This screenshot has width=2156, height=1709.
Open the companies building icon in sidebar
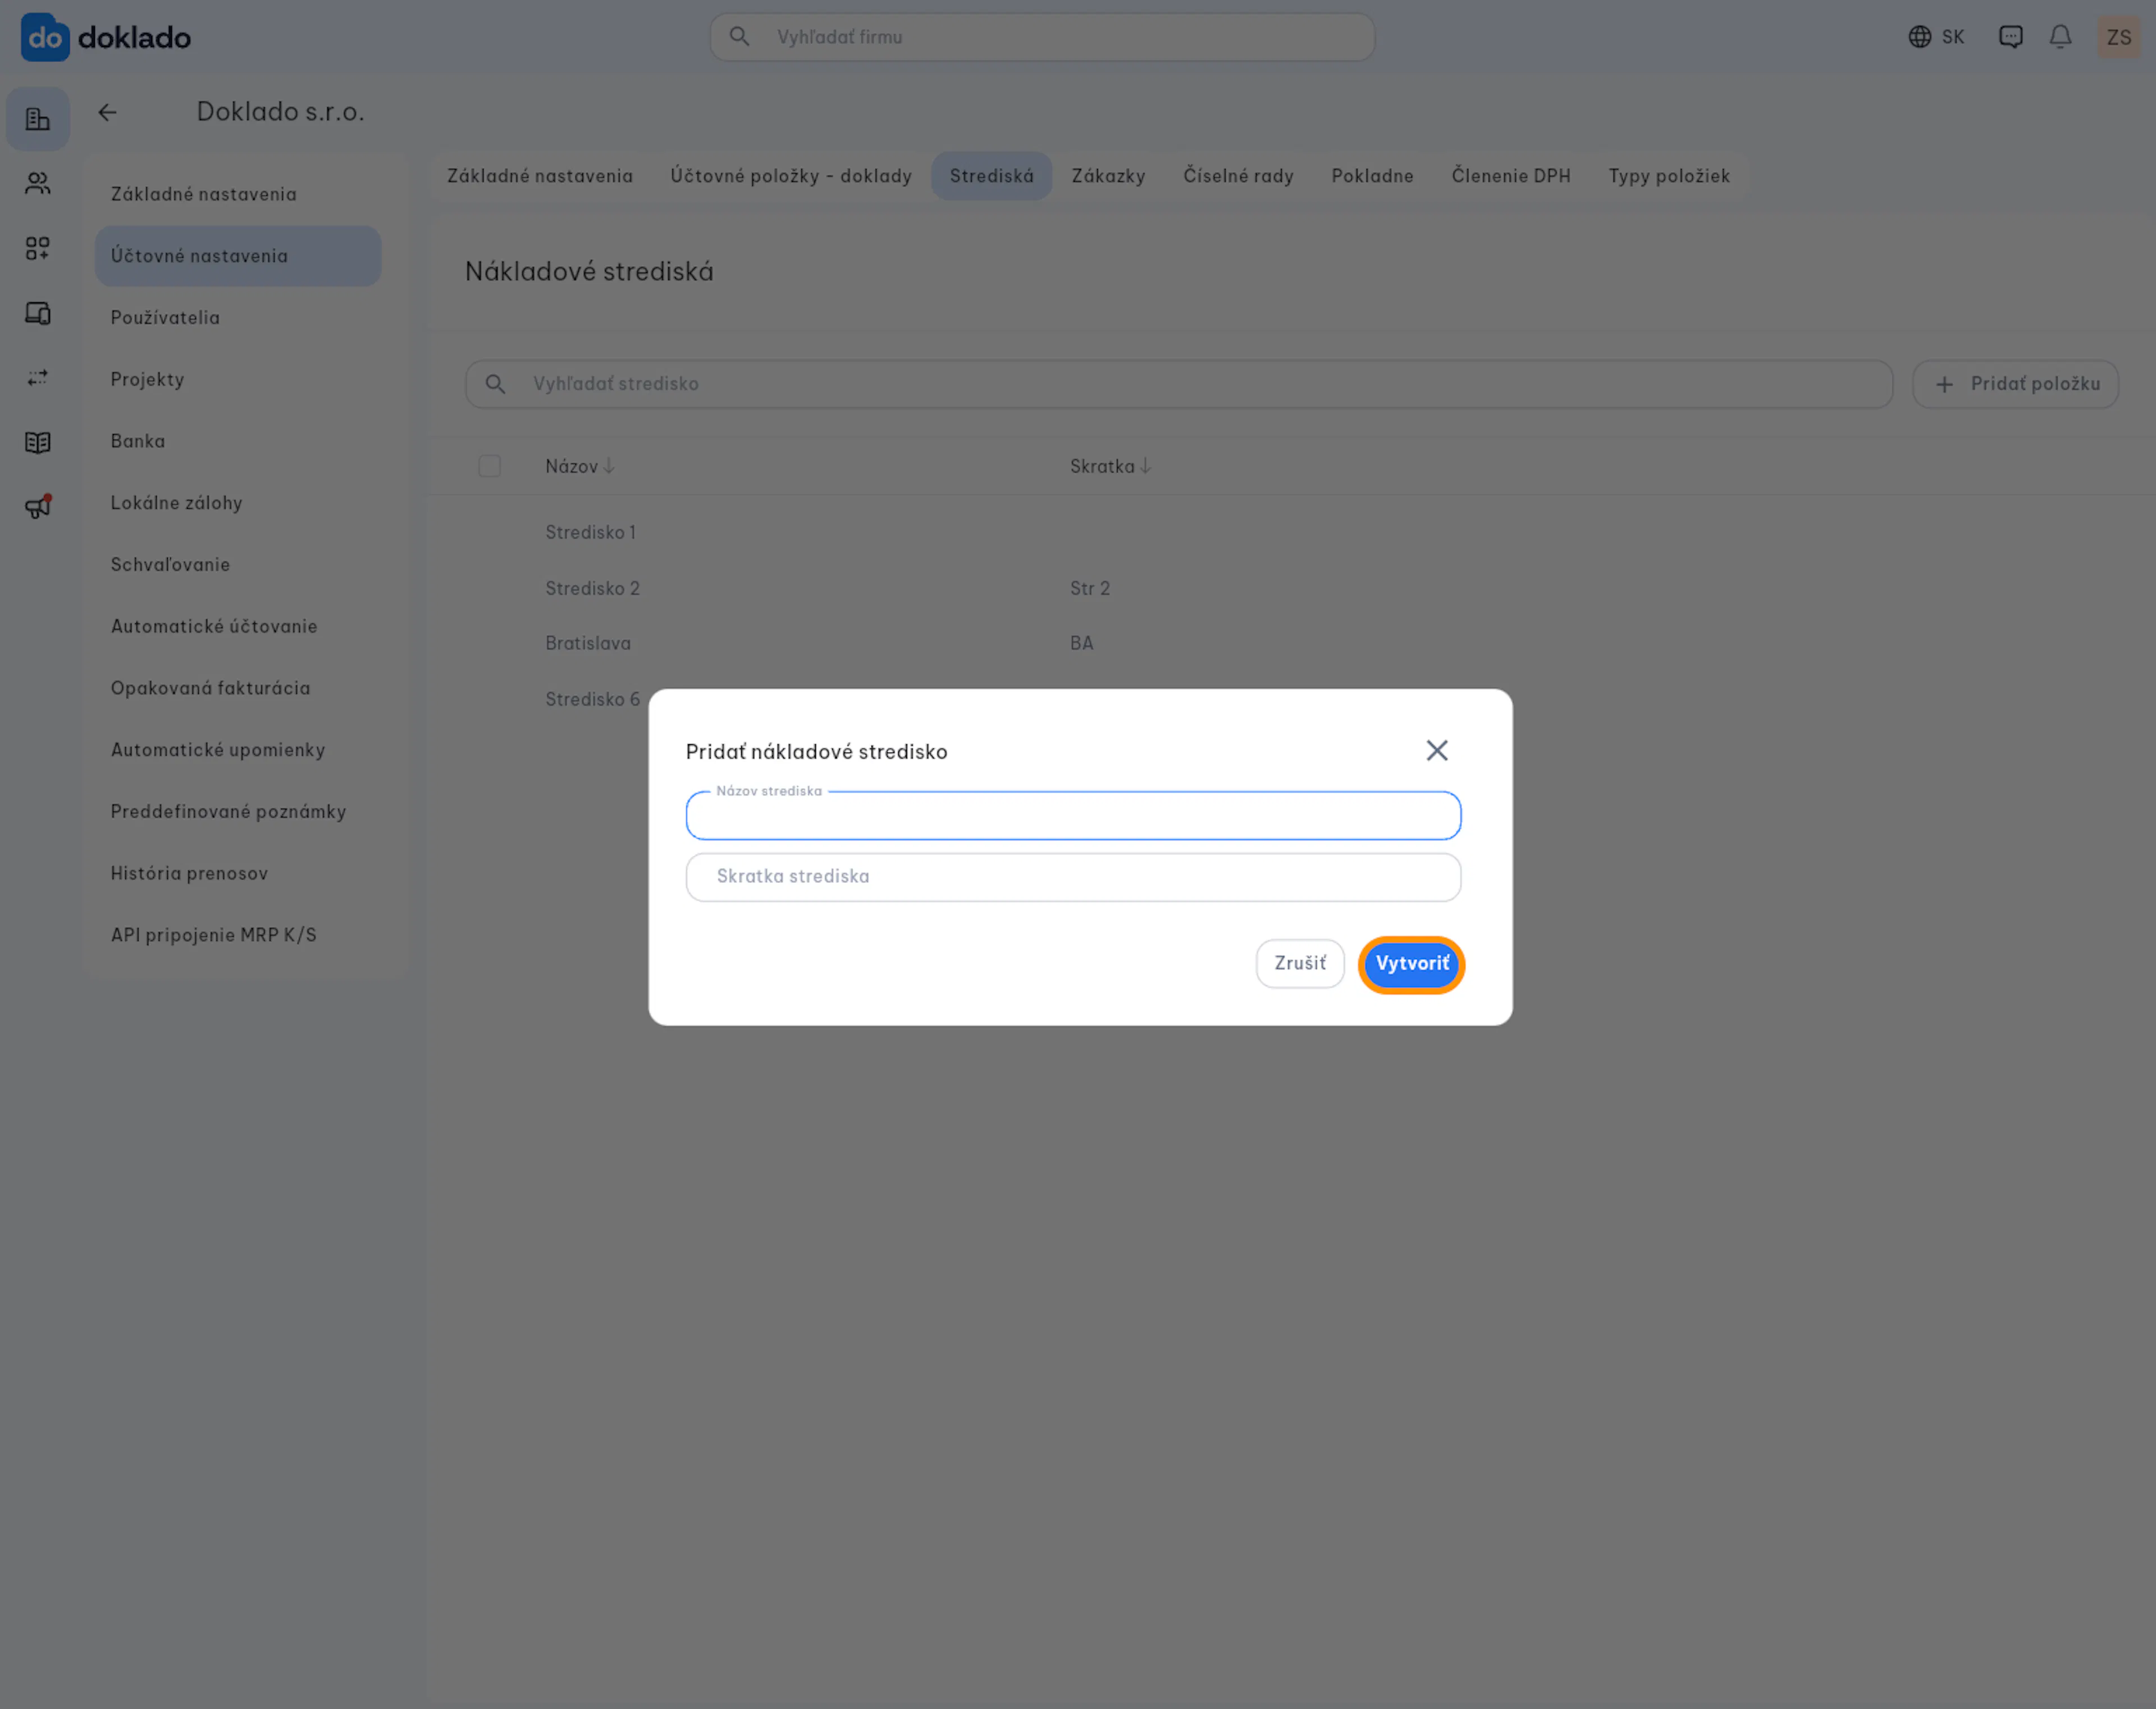[x=38, y=119]
